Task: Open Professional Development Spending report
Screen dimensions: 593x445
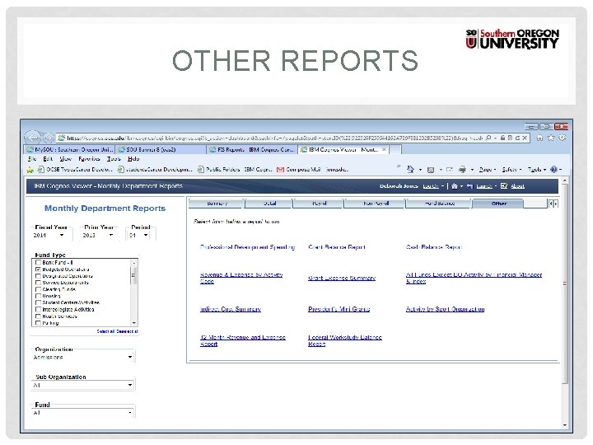Action: point(247,247)
